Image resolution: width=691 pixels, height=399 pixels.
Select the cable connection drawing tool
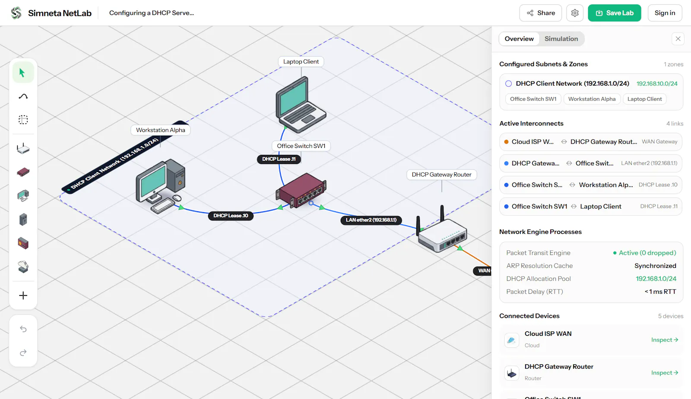click(23, 96)
